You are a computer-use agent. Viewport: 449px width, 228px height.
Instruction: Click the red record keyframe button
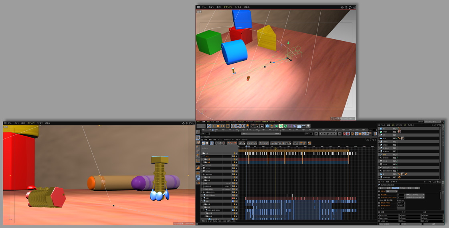pyautogui.click(x=345, y=134)
